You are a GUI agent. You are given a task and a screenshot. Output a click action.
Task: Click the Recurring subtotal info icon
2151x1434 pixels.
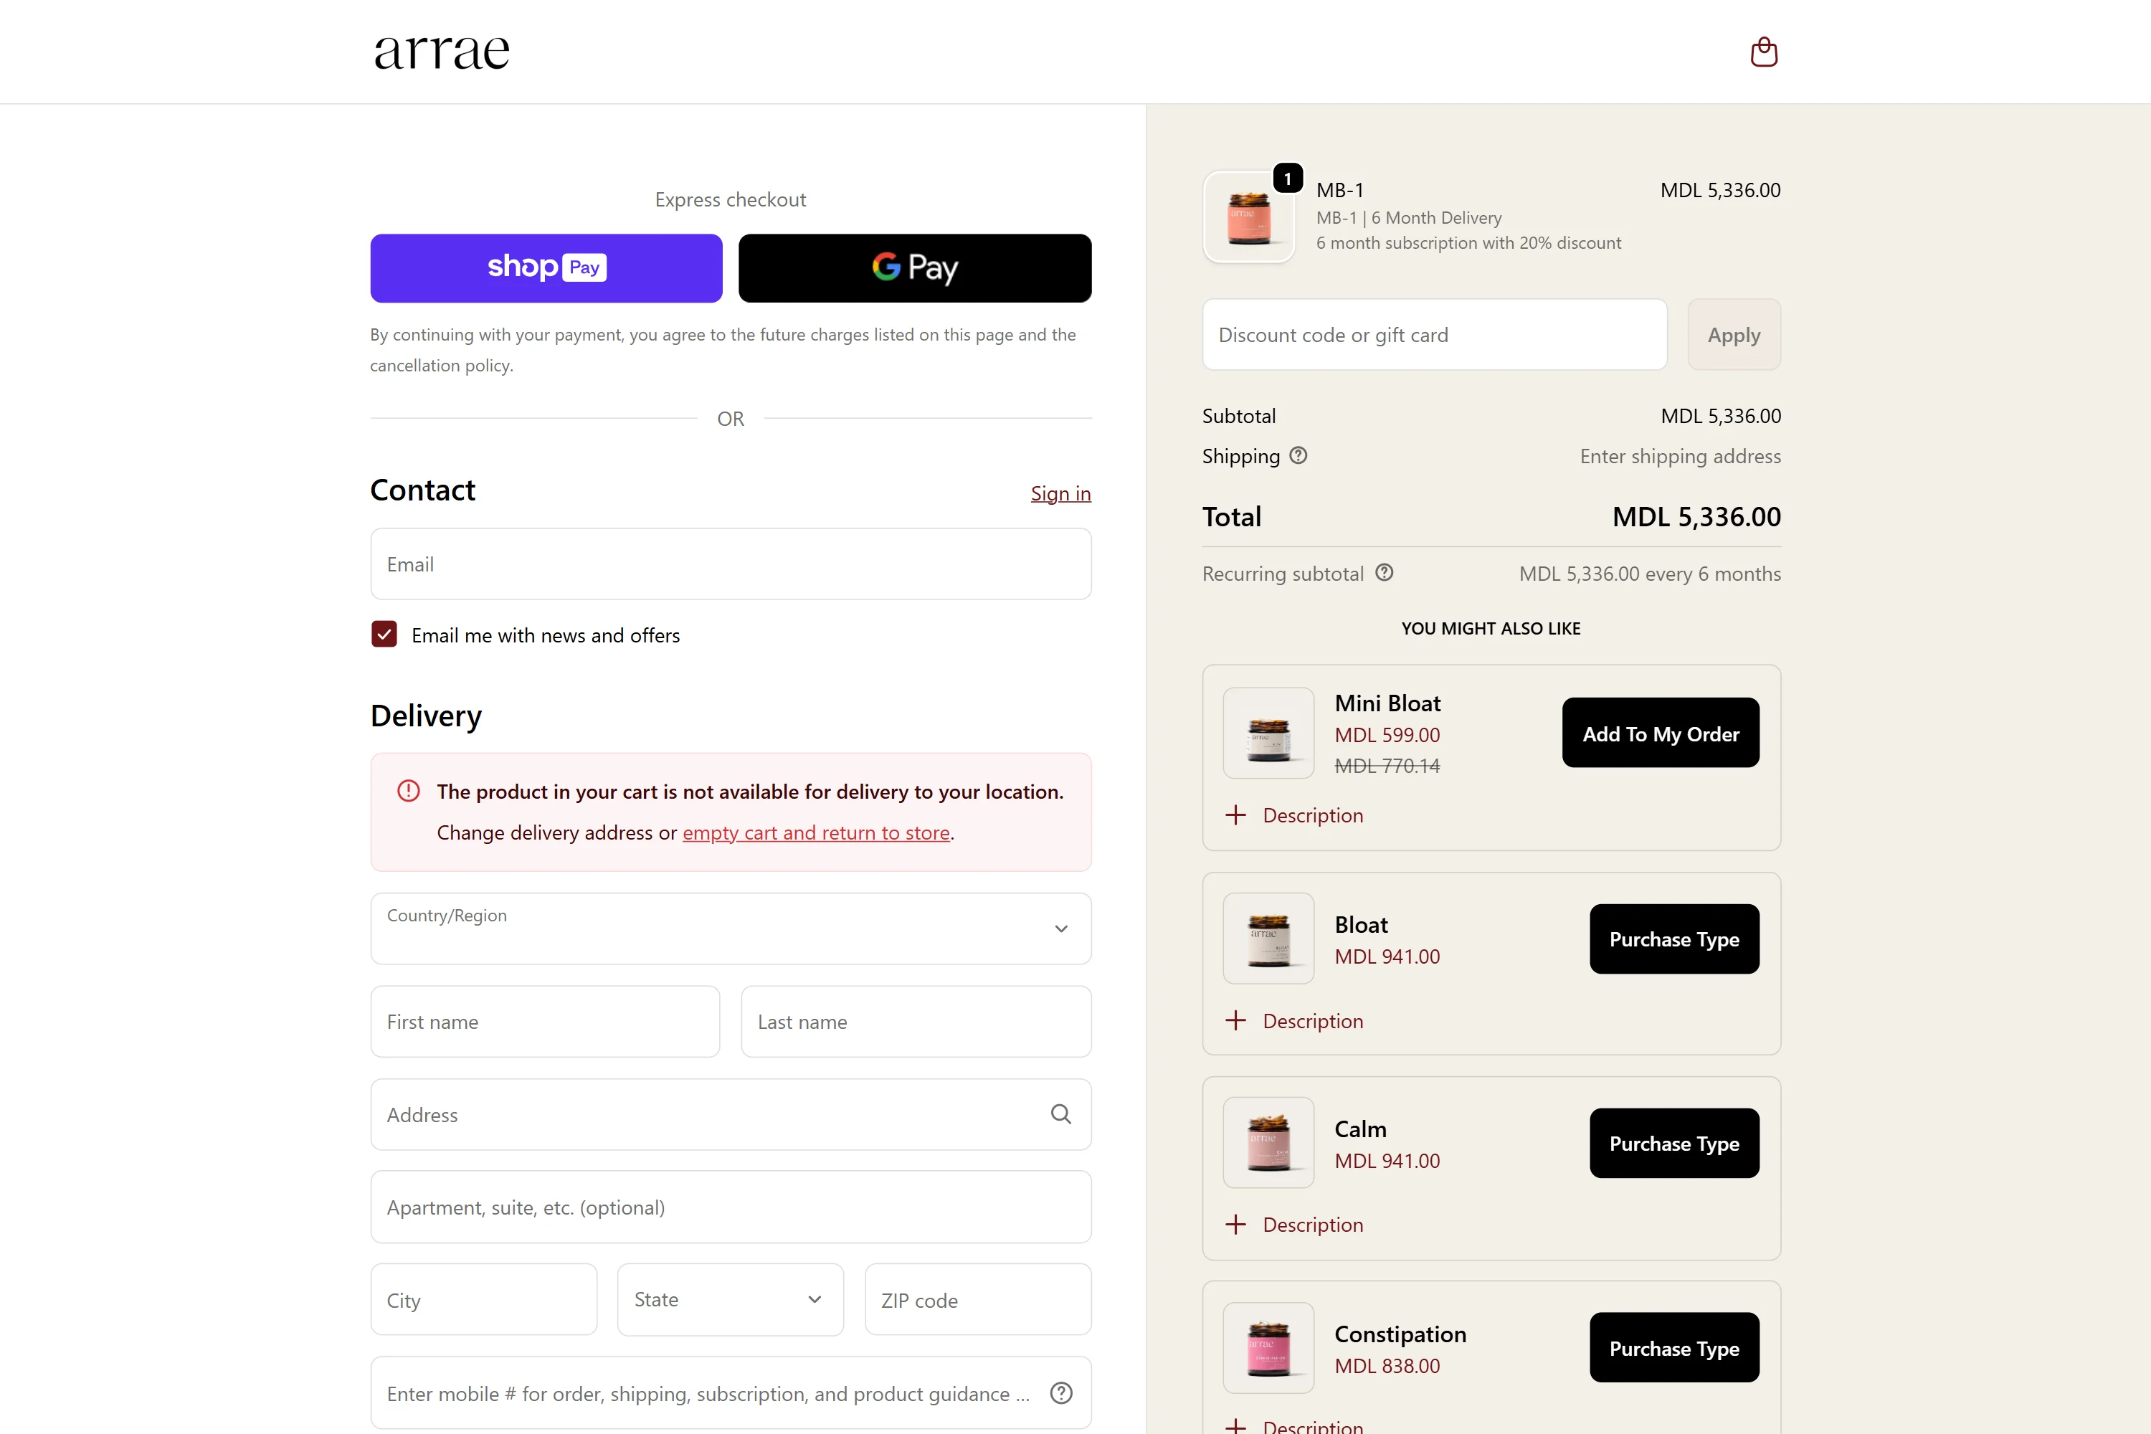tap(1385, 572)
